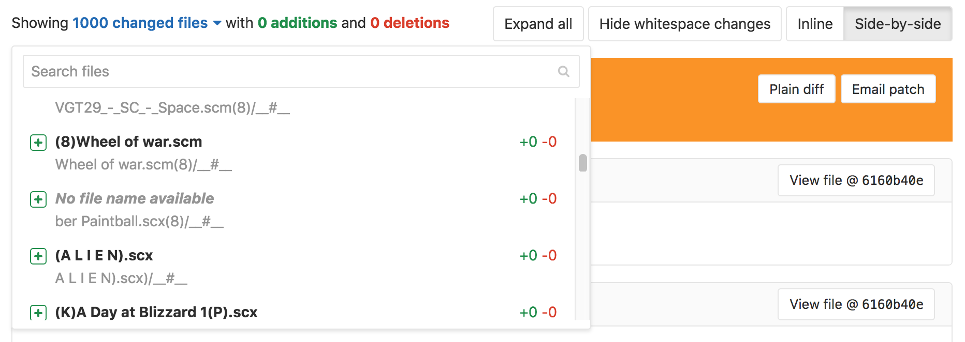Click the caret arrow next to changed files
The height and width of the screenshot is (342, 965).
click(217, 23)
